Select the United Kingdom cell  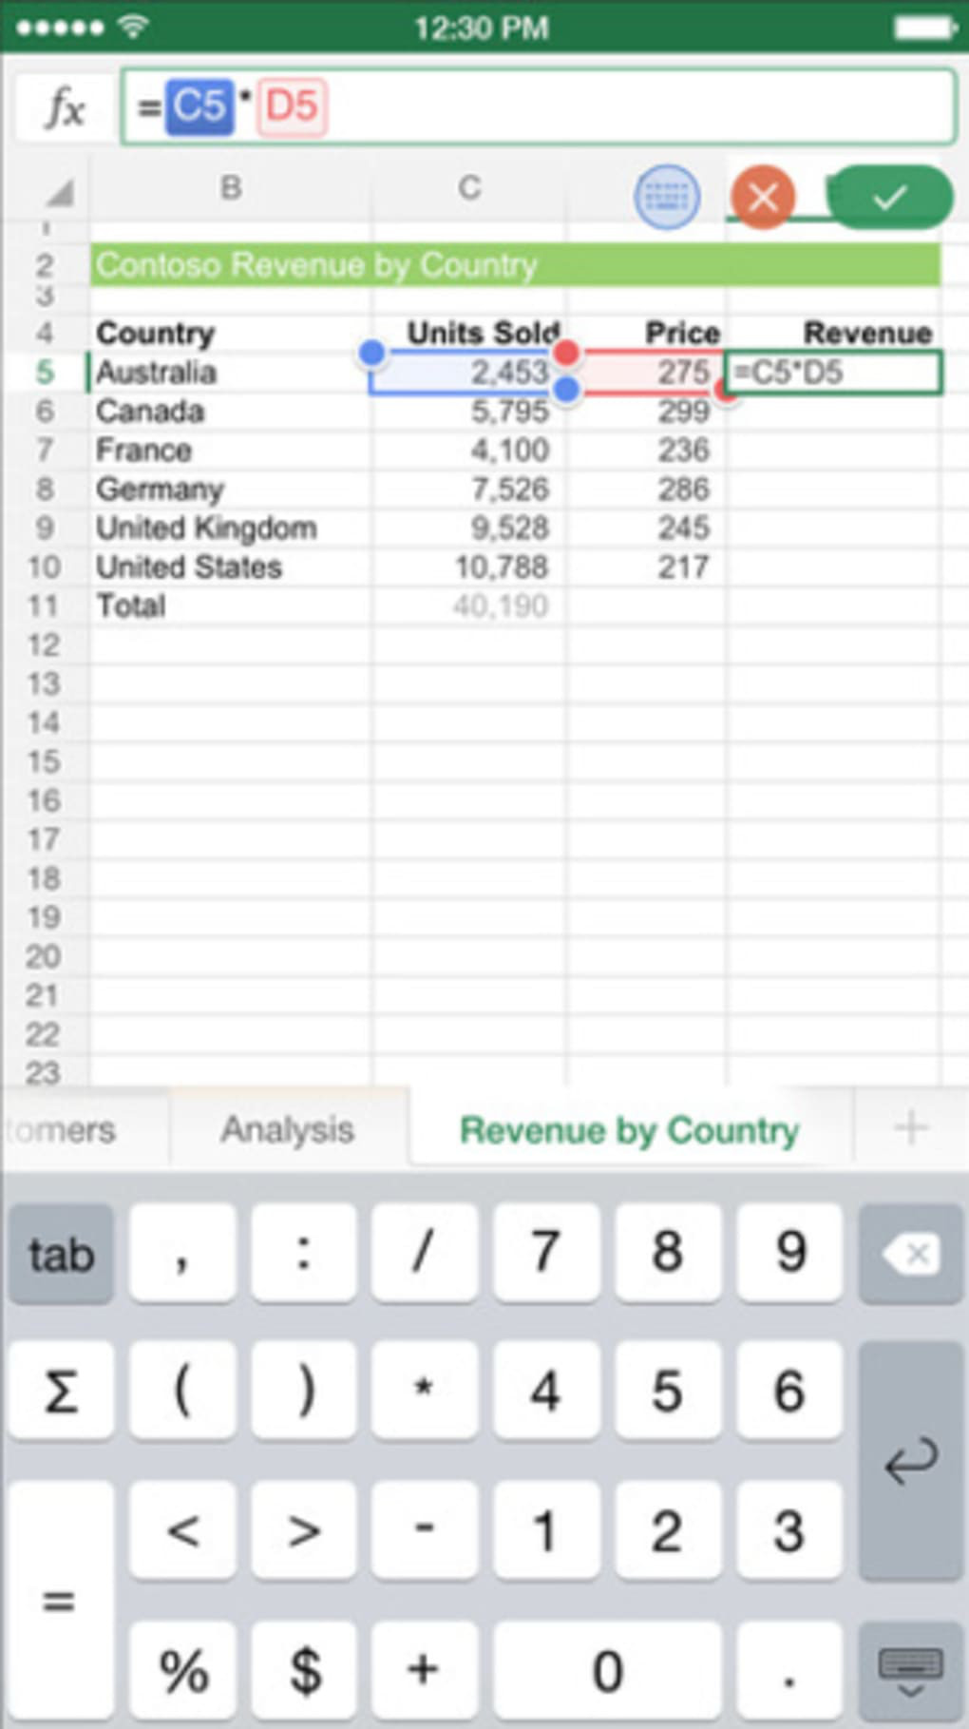click(x=207, y=528)
